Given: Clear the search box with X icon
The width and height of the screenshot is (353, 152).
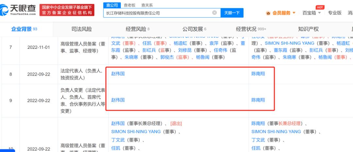Looking at the screenshot, I should [214, 13].
